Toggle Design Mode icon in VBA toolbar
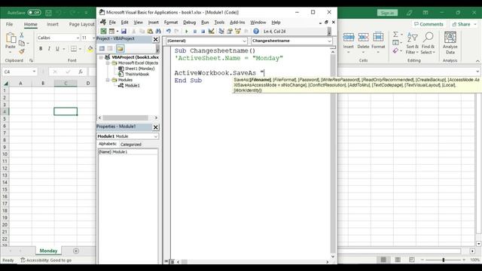Screen dimensions: 482x271 pyautogui.click(x=211, y=32)
